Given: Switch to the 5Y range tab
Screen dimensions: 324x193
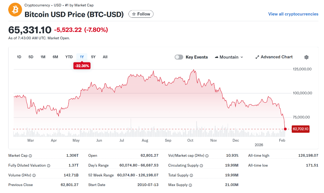Looking at the screenshot, I should (x=93, y=57).
